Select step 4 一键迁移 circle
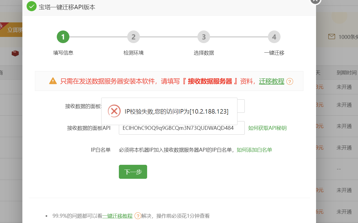358x223 pixels. click(274, 37)
